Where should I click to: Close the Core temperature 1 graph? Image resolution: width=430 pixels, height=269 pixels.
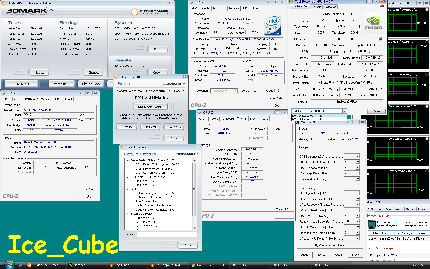click(427, 139)
